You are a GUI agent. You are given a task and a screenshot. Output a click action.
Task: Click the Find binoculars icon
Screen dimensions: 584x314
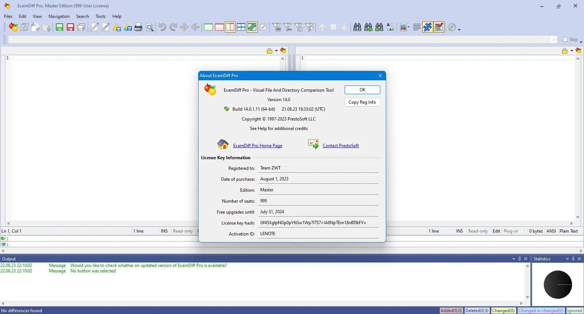(x=357, y=27)
